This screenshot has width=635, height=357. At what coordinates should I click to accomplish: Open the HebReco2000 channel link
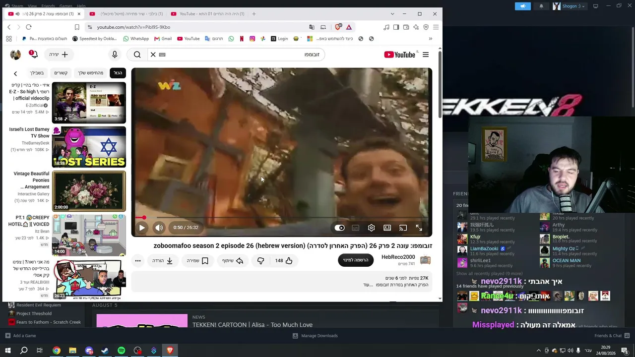398,257
